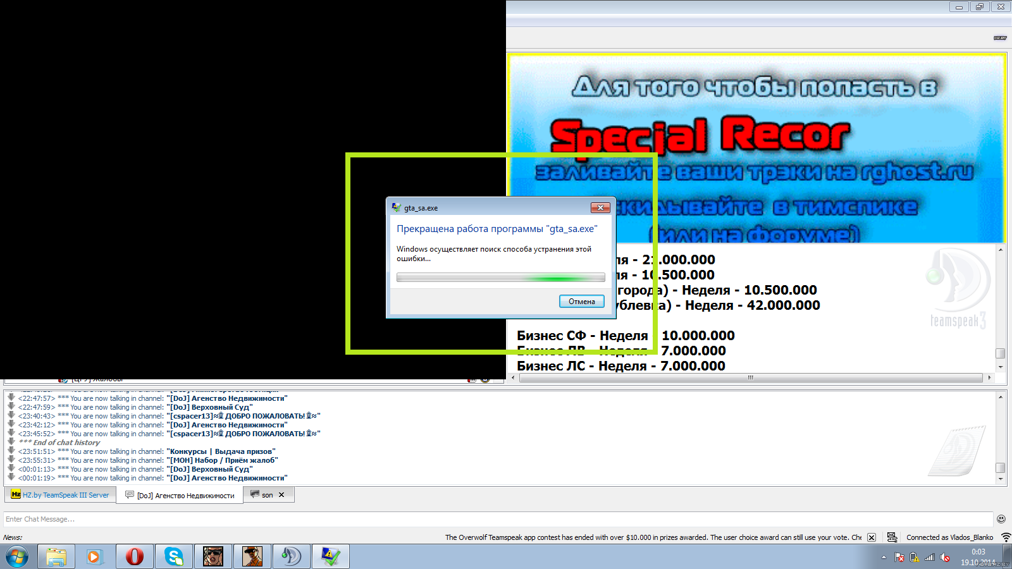The height and width of the screenshot is (569, 1012).
Task: Open the Action Center flag tray icon
Action: pyautogui.click(x=899, y=557)
